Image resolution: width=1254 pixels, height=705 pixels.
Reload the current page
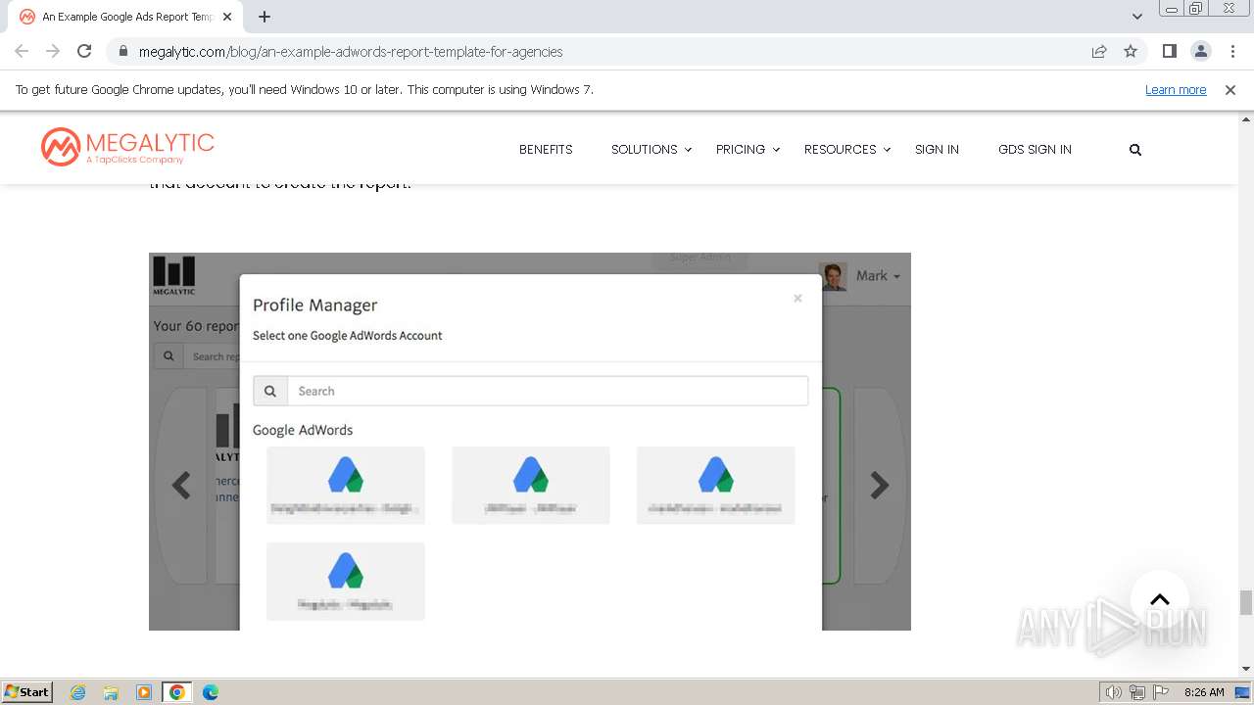[x=84, y=51]
